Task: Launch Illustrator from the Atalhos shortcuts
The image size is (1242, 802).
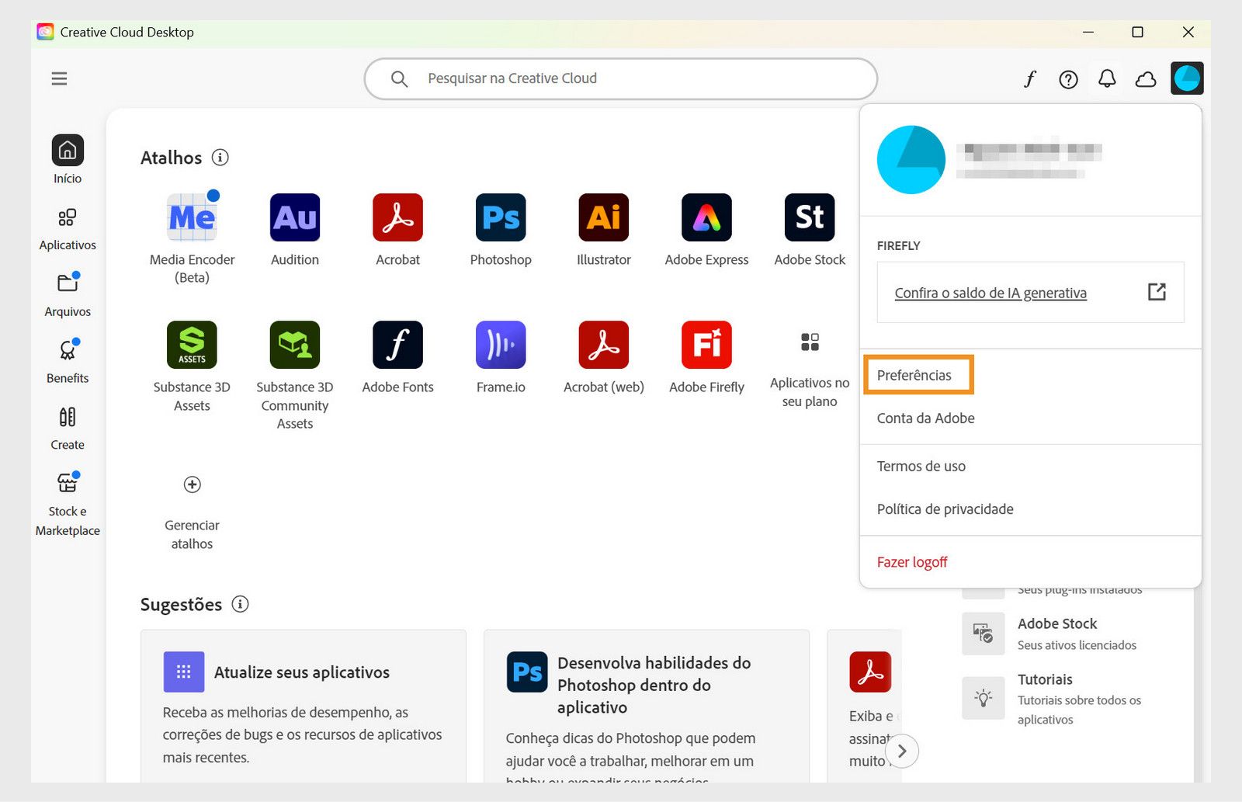Action: 603,218
